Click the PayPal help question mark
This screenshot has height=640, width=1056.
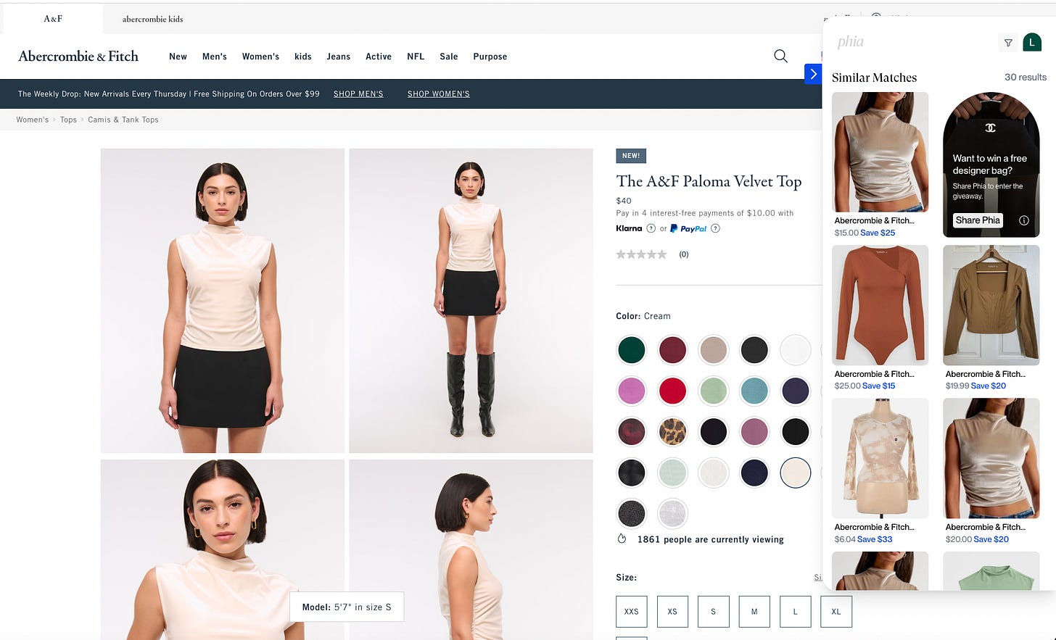[x=715, y=228]
